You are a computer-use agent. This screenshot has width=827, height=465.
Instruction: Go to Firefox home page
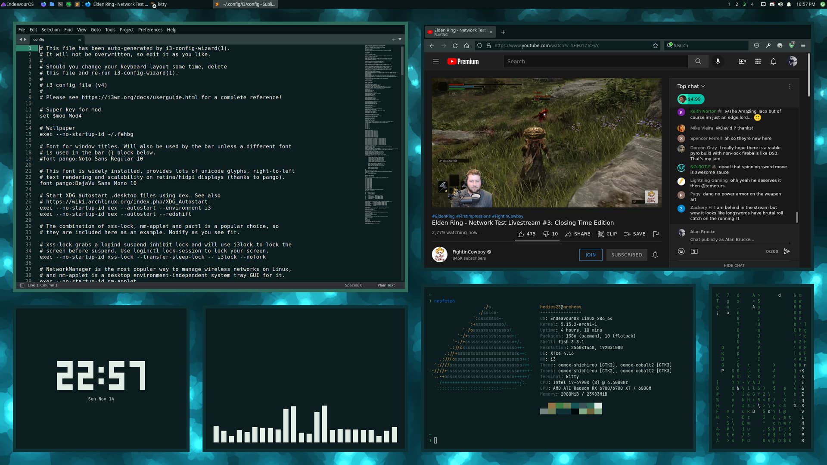(466, 45)
